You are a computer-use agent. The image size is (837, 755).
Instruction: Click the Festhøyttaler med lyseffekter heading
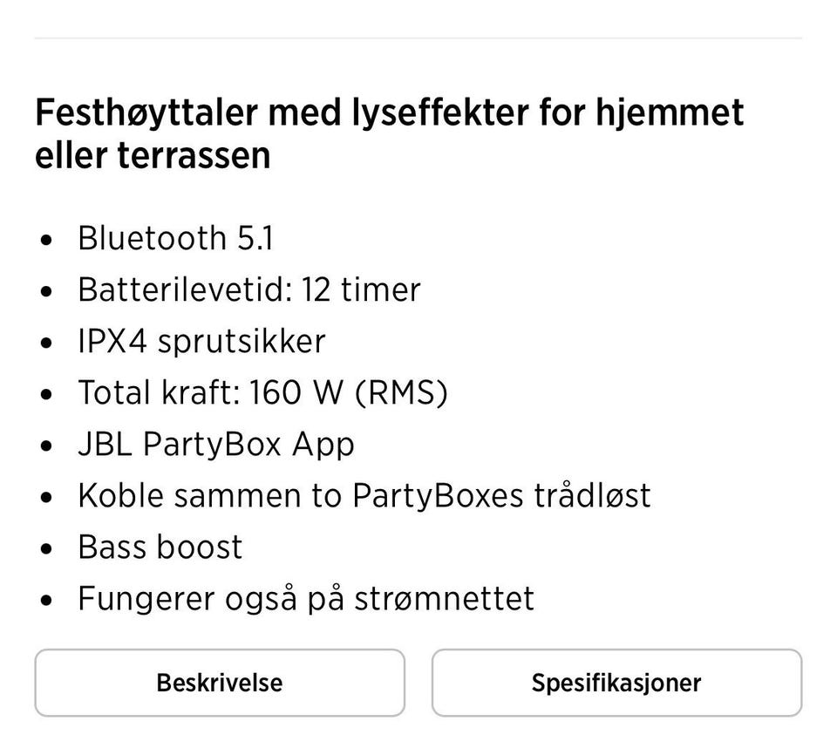coord(389,134)
